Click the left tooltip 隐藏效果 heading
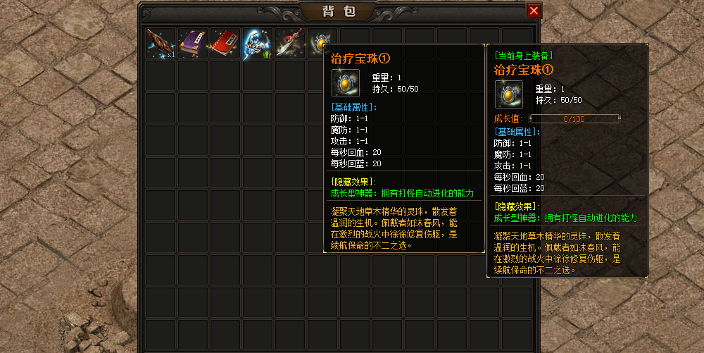 353,182
